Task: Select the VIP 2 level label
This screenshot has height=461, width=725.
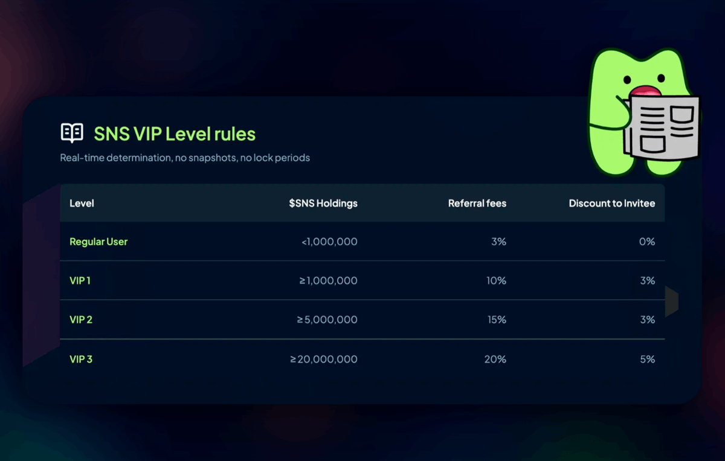Action: click(81, 320)
